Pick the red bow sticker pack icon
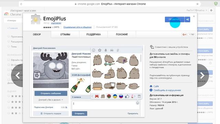This screenshot has height=124, width=220. tap(97, 96)
